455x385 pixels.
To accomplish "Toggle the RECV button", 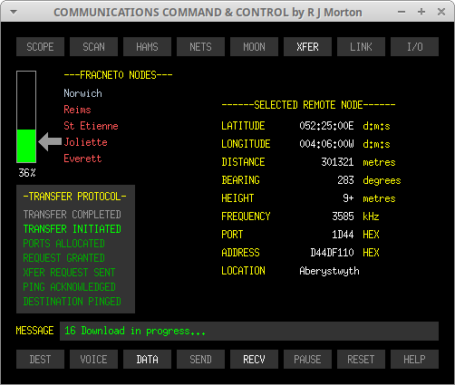I will coord(254,360).
